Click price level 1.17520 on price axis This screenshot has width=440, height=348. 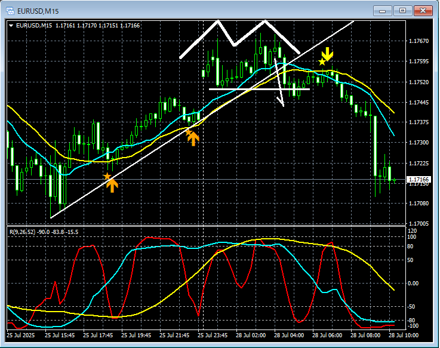tap(419, 82)
